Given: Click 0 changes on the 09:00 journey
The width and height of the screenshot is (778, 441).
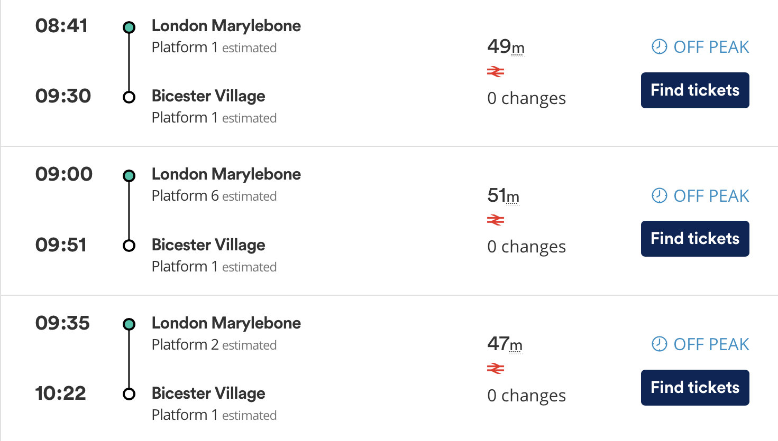Looking at the screenshot, I should [526, 247].
